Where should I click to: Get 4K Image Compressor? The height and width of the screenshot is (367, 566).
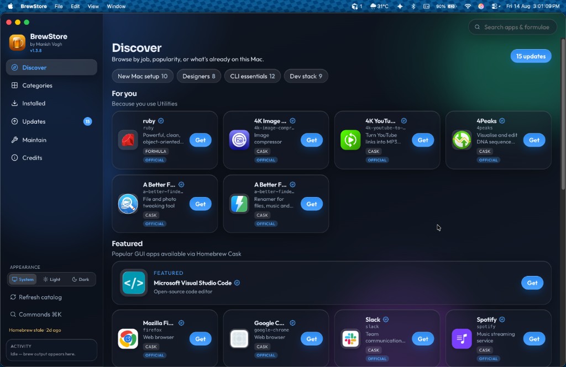(x=312, y=140)
